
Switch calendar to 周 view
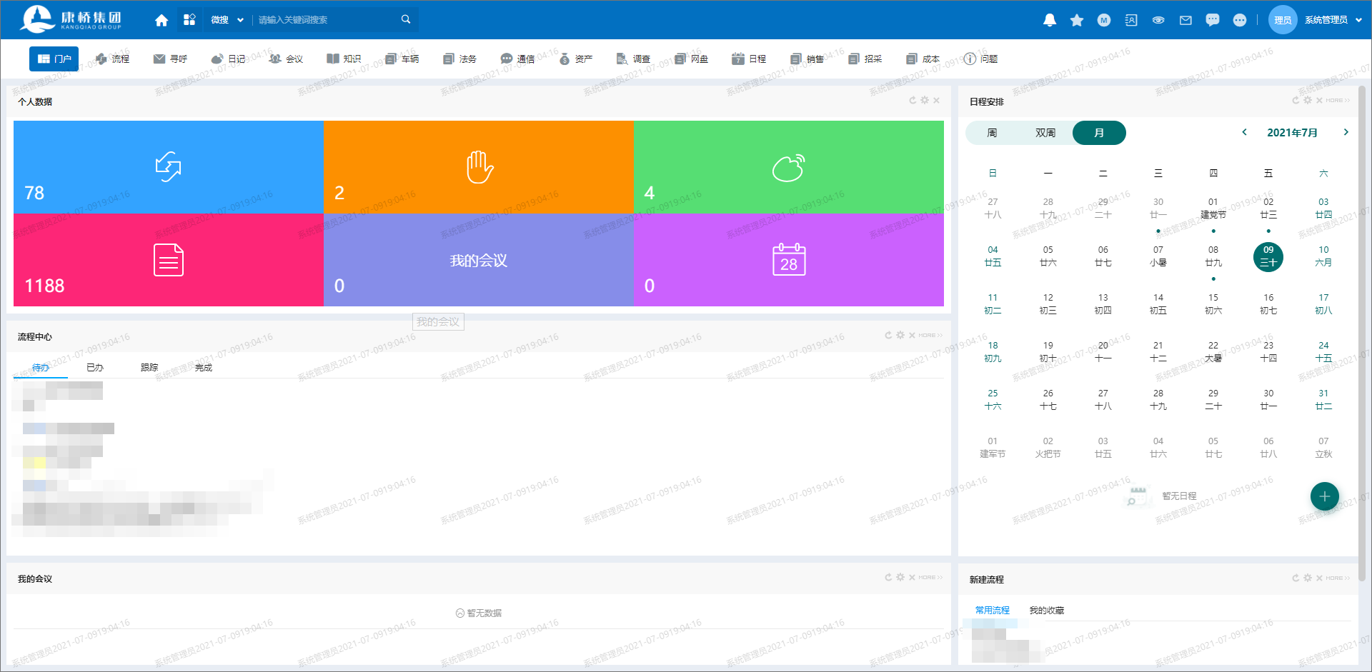[x=992, y=133]
